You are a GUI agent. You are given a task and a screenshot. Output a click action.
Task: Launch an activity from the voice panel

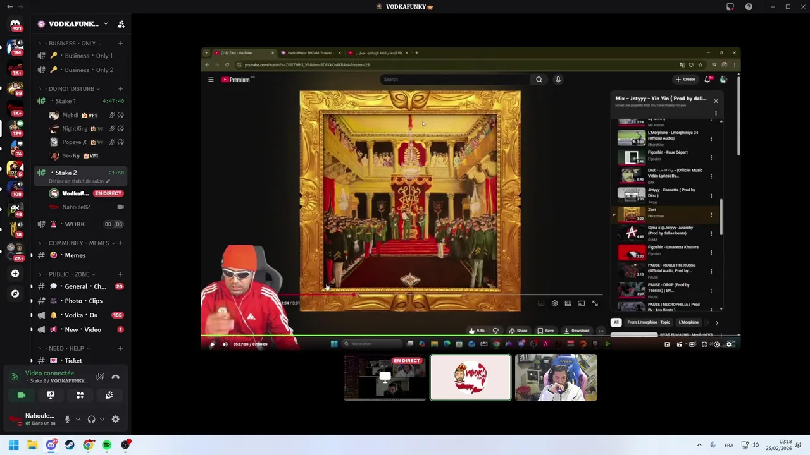80,395
